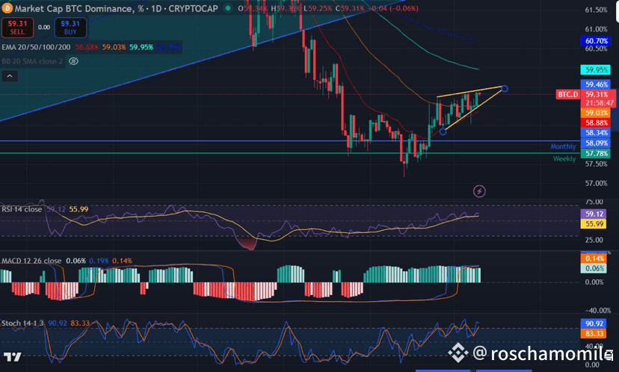This screenshot has height=372, width=619.
Task: Click the Stoch K value tag 90.92
Action: (x=594, y=323)
